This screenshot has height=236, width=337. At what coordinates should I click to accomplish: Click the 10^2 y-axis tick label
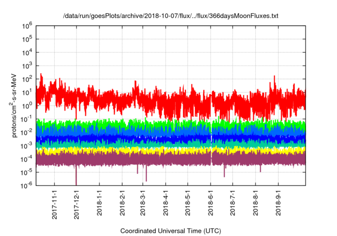pyautogui.click(x=27, y=79)
